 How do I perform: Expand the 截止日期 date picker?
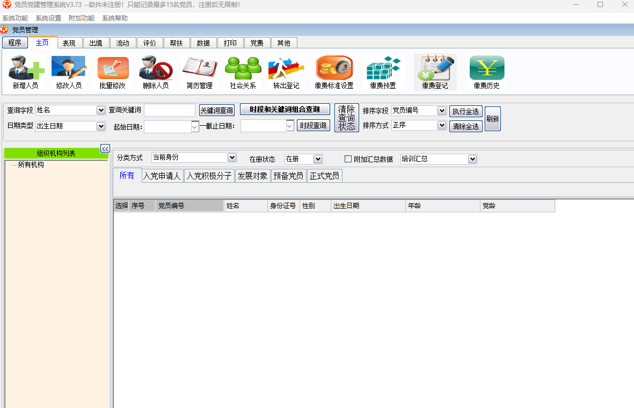pos(289,126)
